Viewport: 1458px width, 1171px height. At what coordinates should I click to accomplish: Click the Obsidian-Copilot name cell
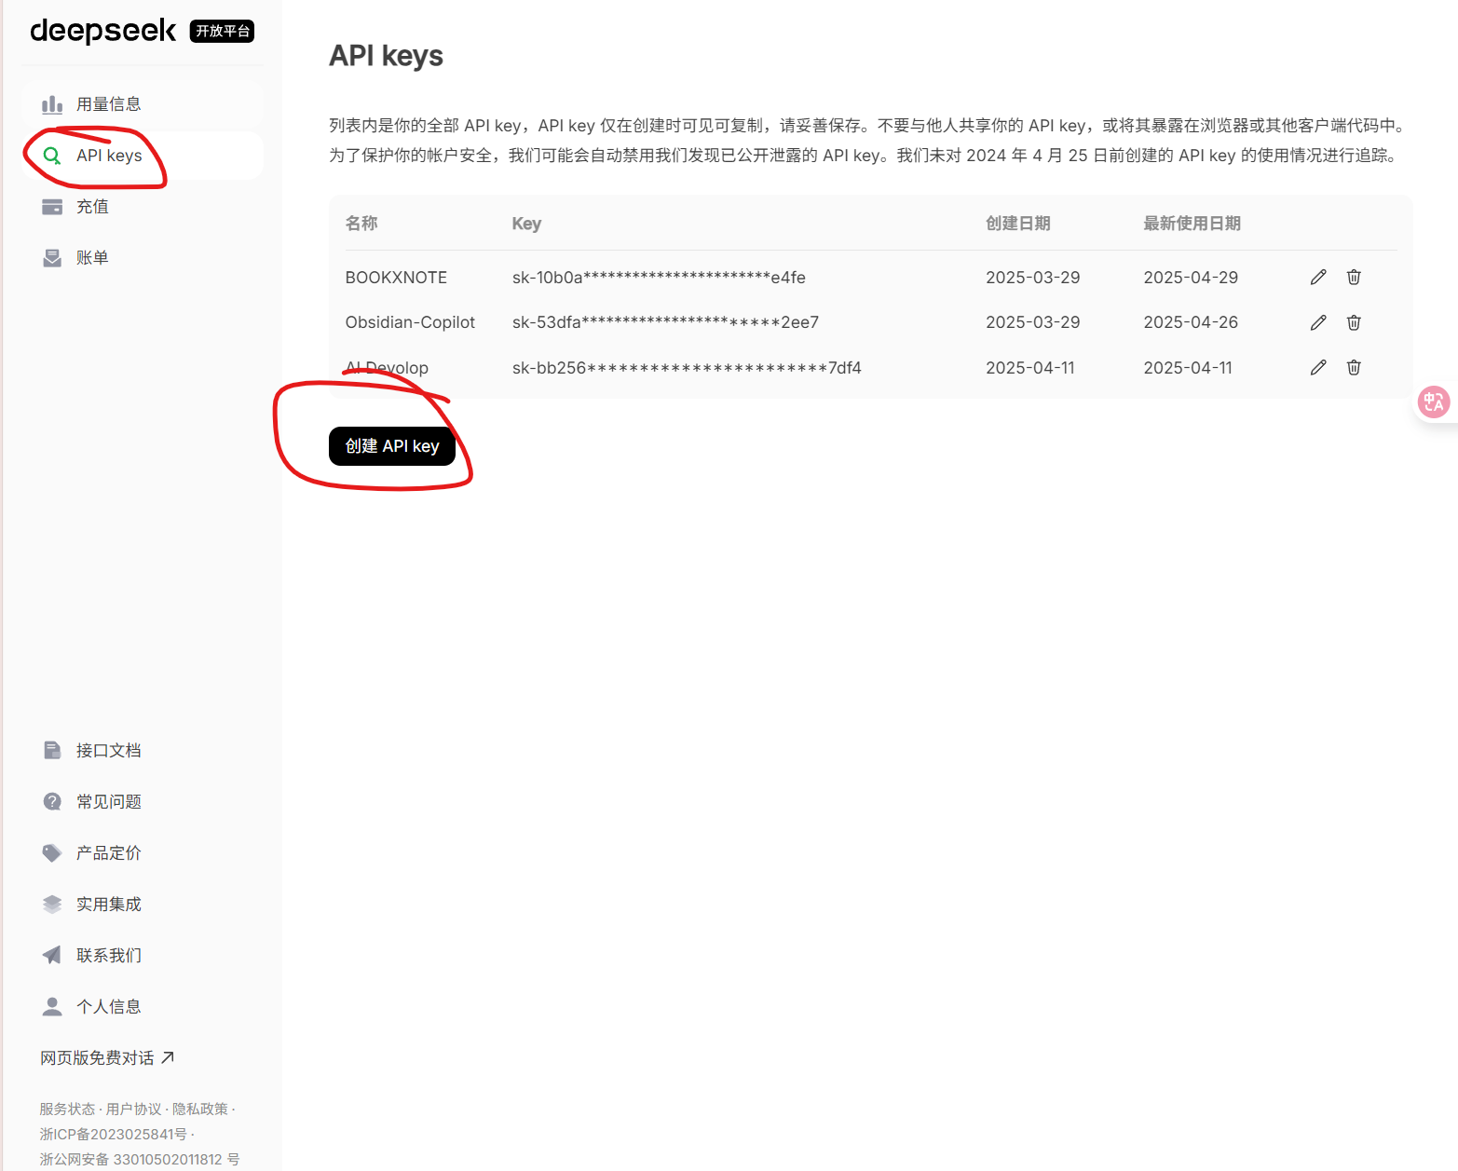[x=410, y=322]
